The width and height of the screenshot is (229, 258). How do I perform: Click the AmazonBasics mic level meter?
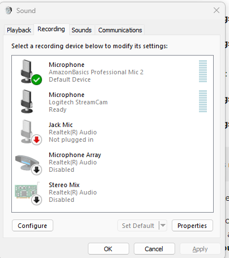pyautogui.click(x=203, y=71)
